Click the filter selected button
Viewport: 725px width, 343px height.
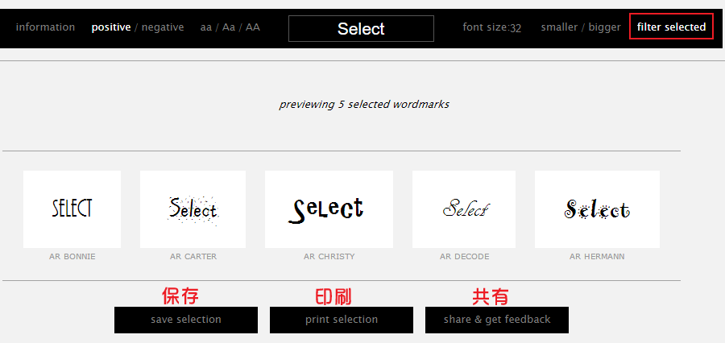[x=671, y=27]
